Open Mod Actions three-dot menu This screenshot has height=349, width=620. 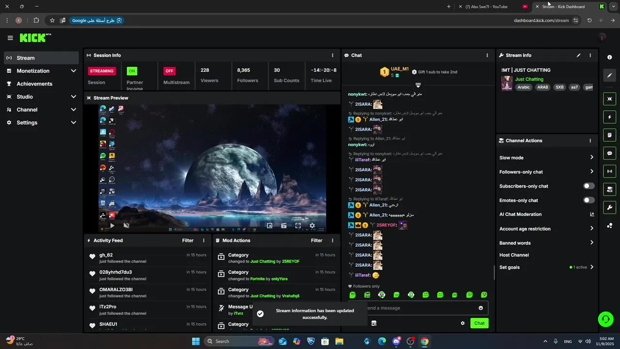332,240
